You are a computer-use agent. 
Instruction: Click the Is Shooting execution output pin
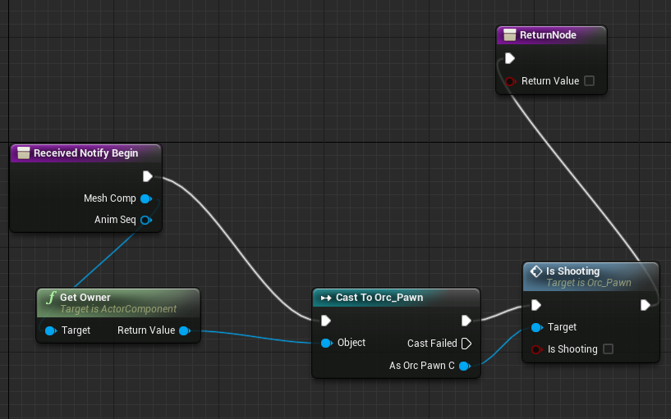pos(646,305)
